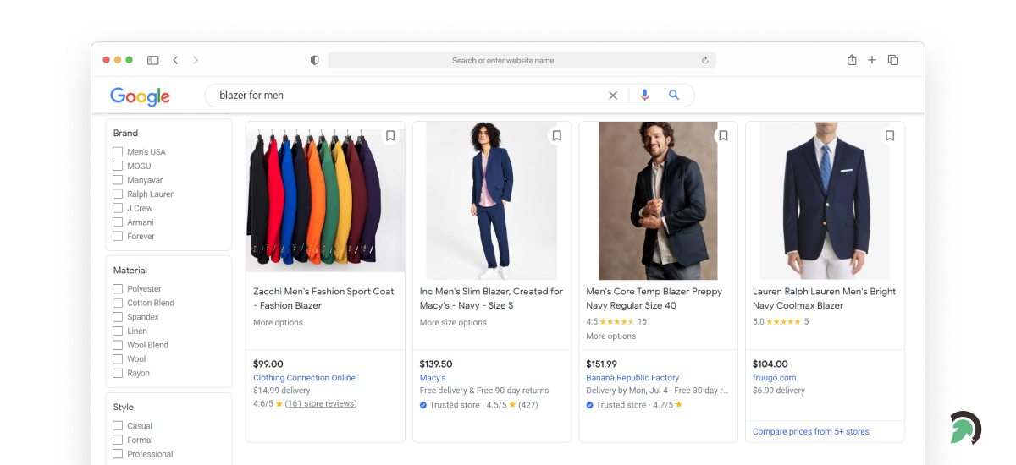Click the $99.00 price
Image resolution: width=1016 pixels, height=465 pixels.
268,364
